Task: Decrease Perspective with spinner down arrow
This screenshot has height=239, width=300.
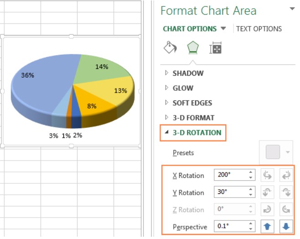Action: click(x=251, y=229)
